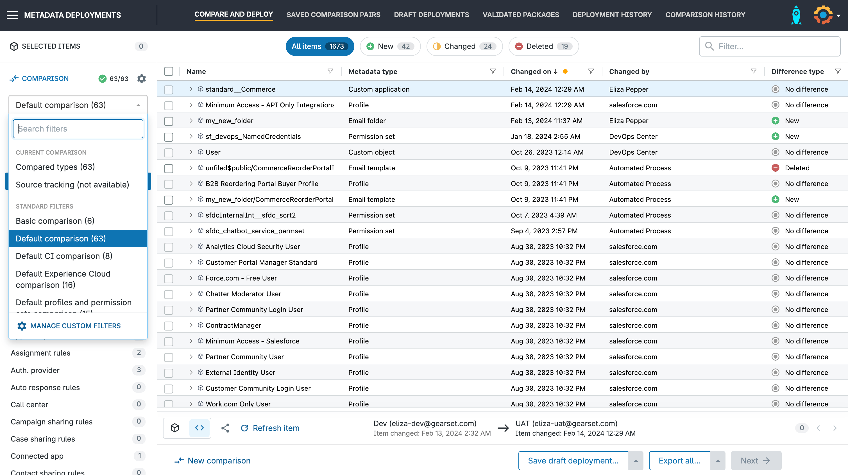Open filter funnel on Changed by column

pos(753,71)
